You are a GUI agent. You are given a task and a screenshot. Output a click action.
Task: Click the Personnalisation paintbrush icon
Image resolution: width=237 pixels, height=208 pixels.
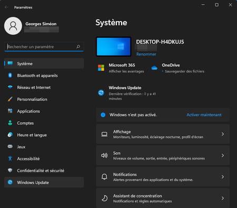(10, 99)
